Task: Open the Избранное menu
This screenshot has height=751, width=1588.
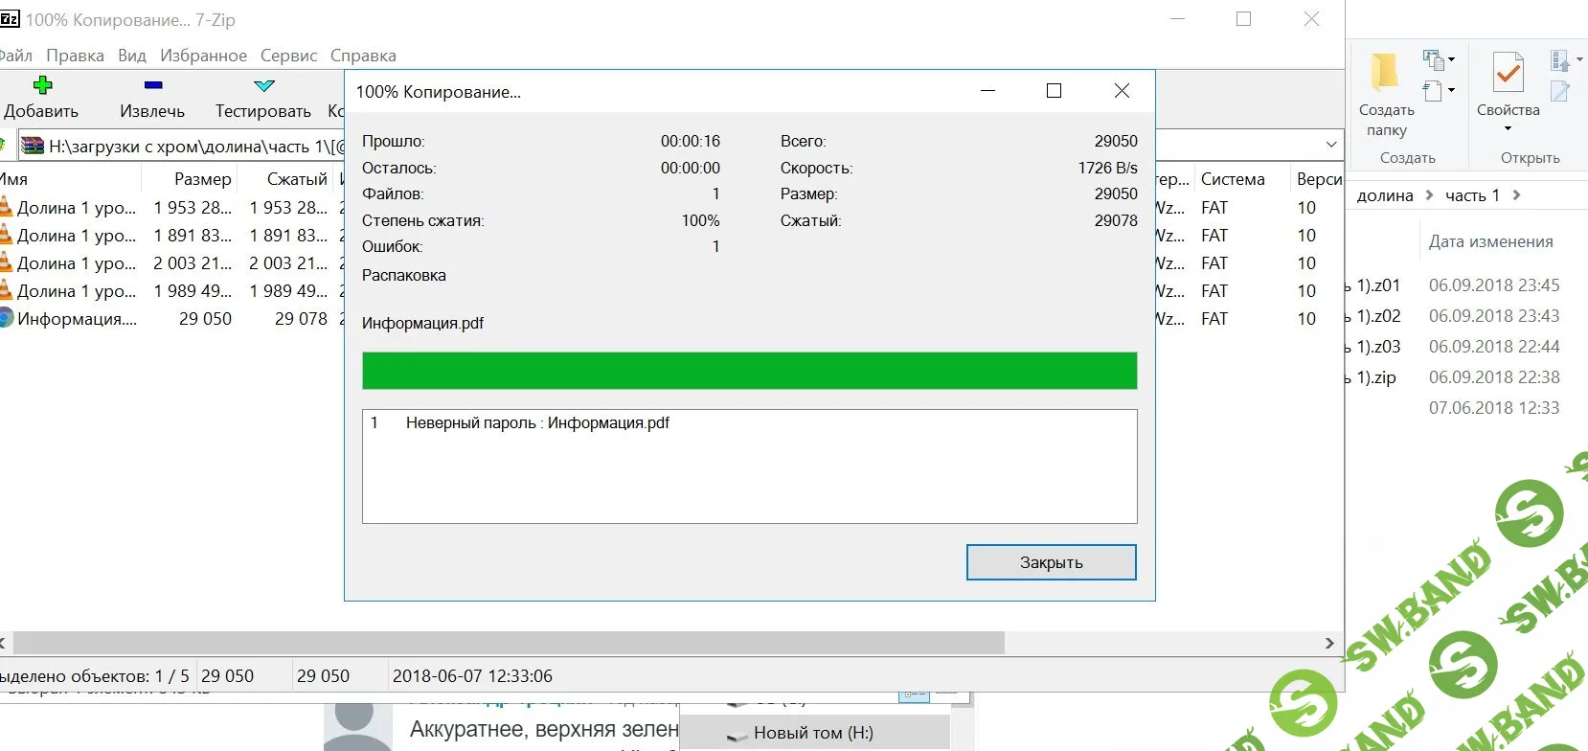Action: (203, 56)
